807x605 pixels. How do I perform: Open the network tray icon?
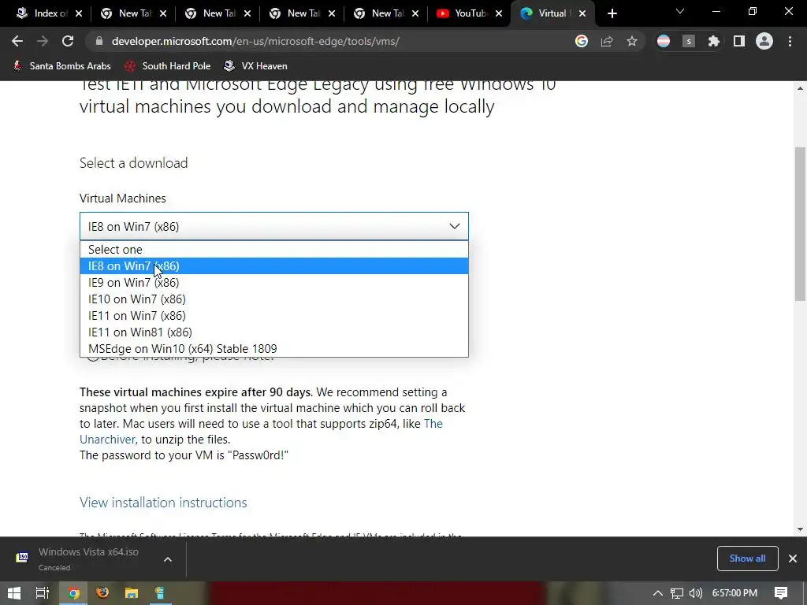(x=677, y=593)
